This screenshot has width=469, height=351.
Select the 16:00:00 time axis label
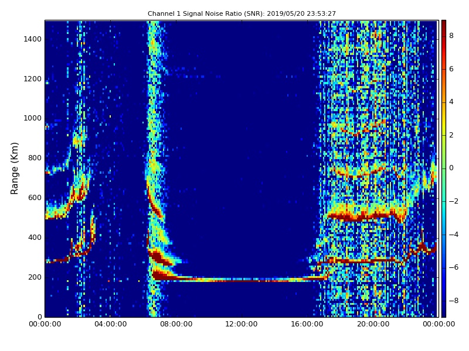[x=307, y=324]
